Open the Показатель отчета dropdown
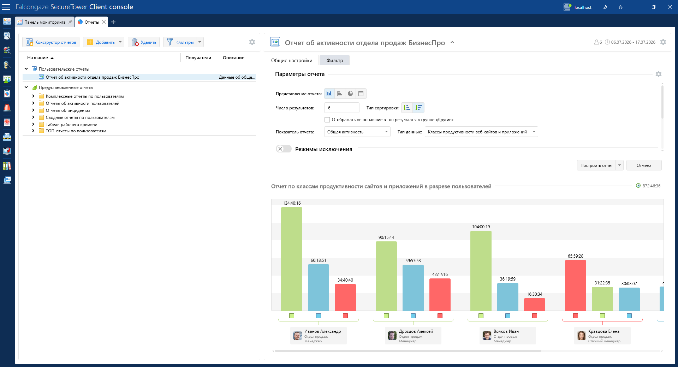 click(x=357, y=132)
